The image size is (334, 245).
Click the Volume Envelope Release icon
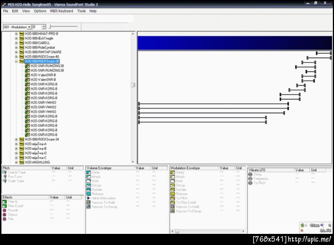point(89,194)
